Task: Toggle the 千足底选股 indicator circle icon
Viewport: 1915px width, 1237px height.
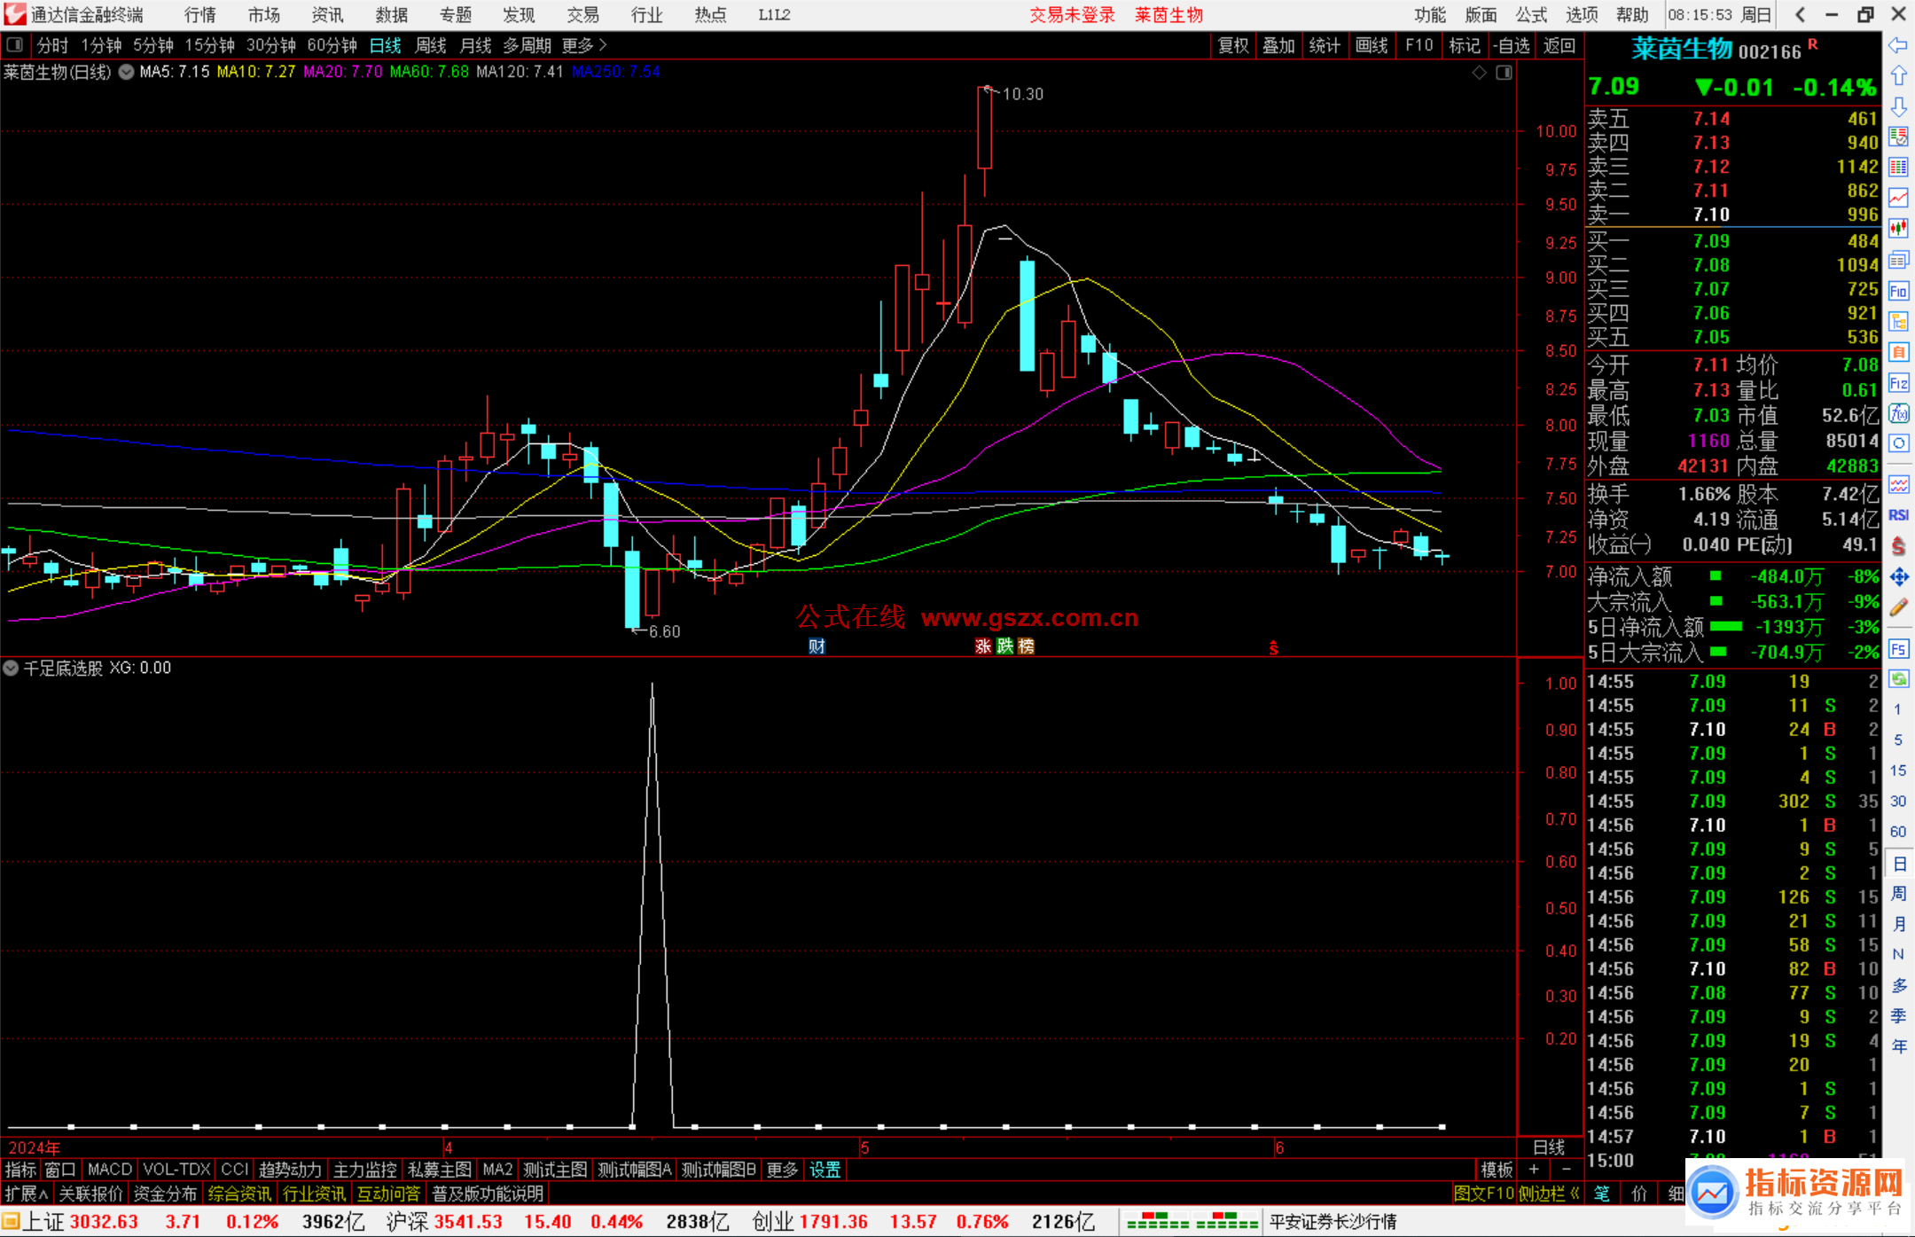Action: 10,668
